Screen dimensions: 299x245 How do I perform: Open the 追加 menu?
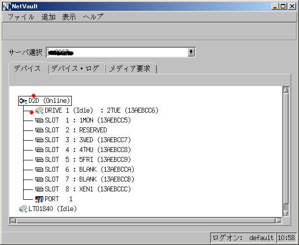pos(48,17)
